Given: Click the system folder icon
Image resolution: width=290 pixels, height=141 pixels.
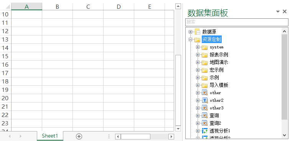Looking at the screenshot, I should (x=204, y=47).
